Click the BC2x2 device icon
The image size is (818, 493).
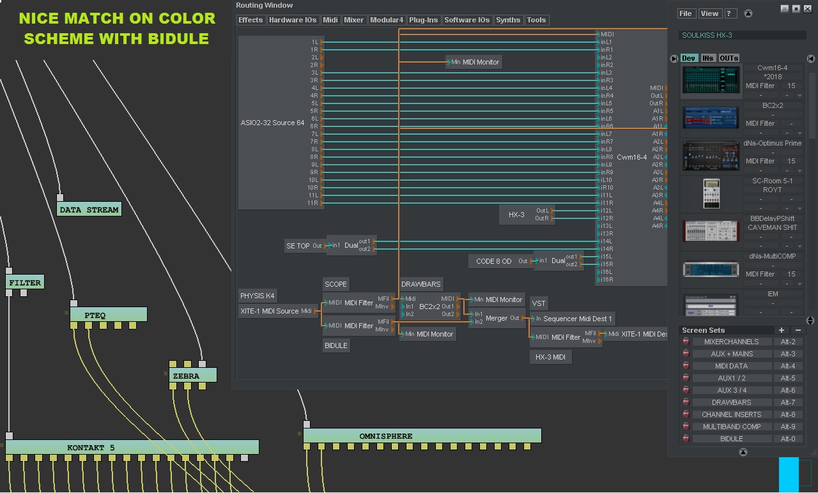pos(711,118)
